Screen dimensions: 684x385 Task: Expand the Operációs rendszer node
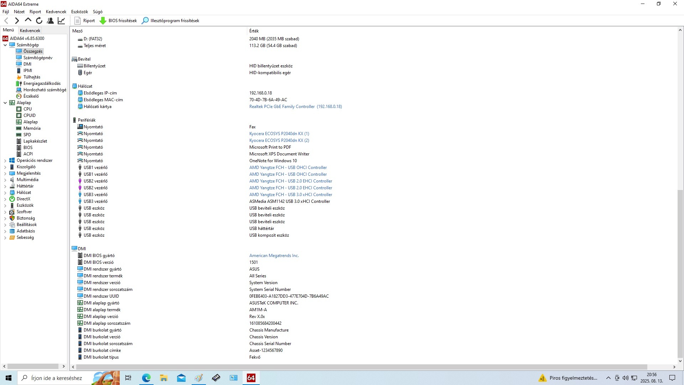click(x=5, y=161)
